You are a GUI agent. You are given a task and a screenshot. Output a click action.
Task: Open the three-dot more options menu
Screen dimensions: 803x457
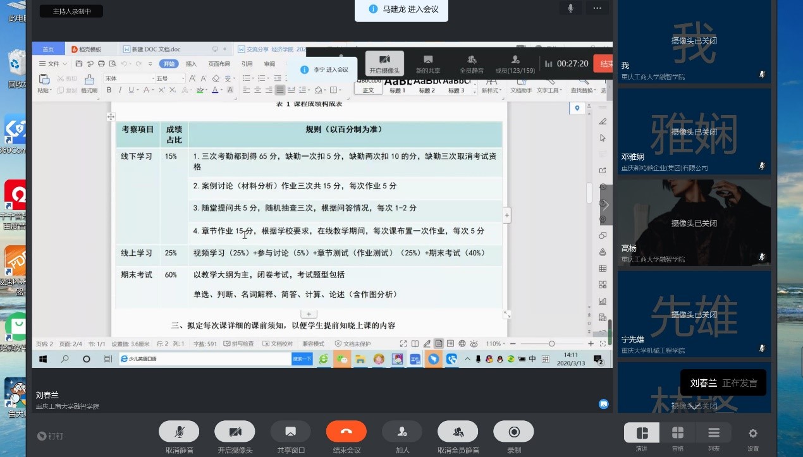[x=596, y=8]
